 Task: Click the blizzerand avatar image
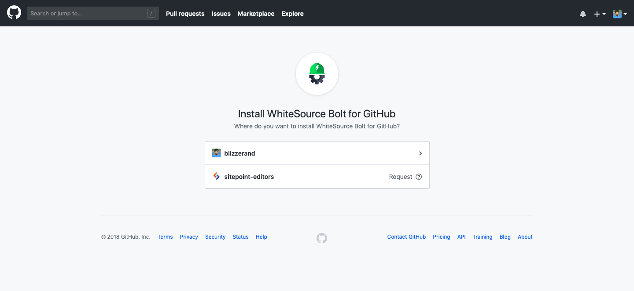(x=216, y=153)
